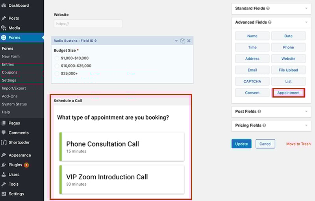The image size is (315, 201).
Task: Click the Plugins update count badge
Action: pyautogui.click(x=26, y=165)
